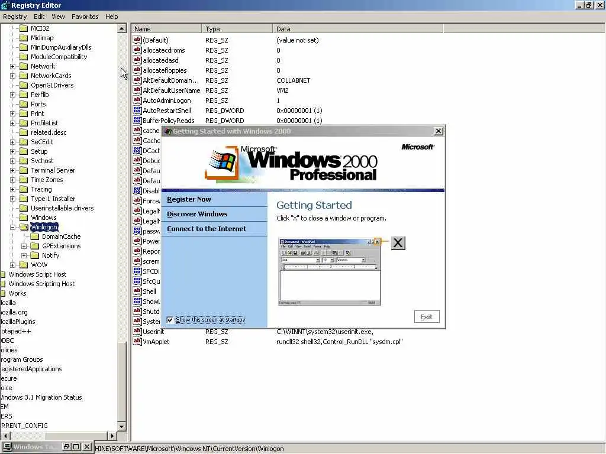Click the Registry Editor title bar icon

coord(5,5)
